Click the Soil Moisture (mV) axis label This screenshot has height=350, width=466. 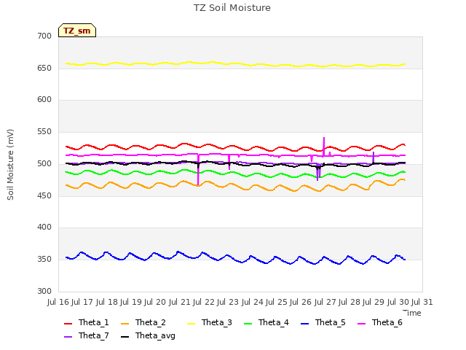point(10,165)
